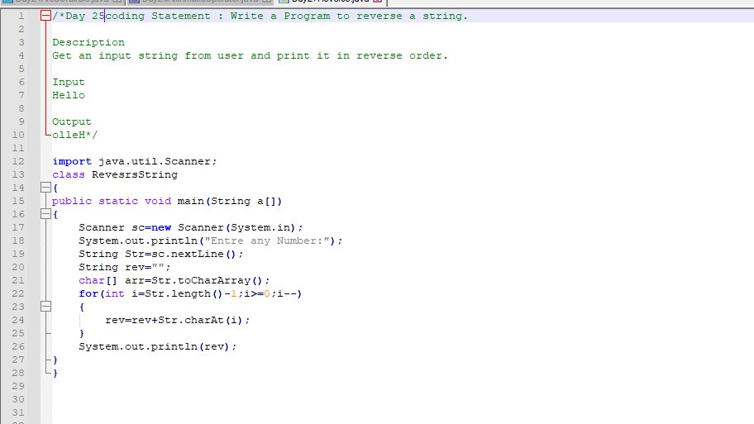
Task: Click the closing brace on line 25
Action: tap(82, 333)
